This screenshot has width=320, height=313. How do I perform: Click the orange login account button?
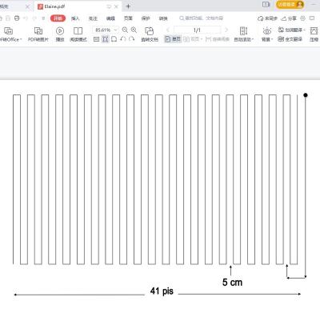(290, 5)
